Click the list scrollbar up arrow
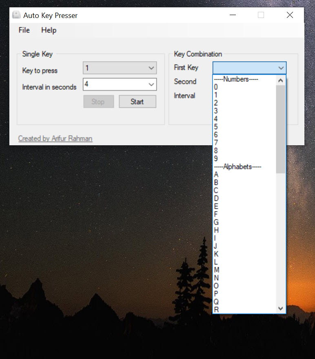315x359 pixels. (281, 80)
